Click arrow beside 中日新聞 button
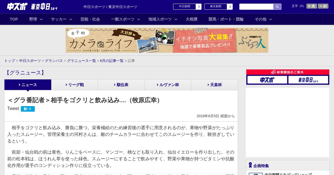This screenshot has height=175, width=334. point(199,7)
